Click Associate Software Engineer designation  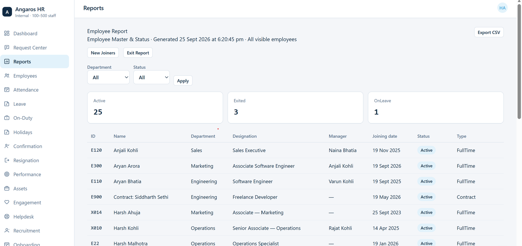[264, 166]
